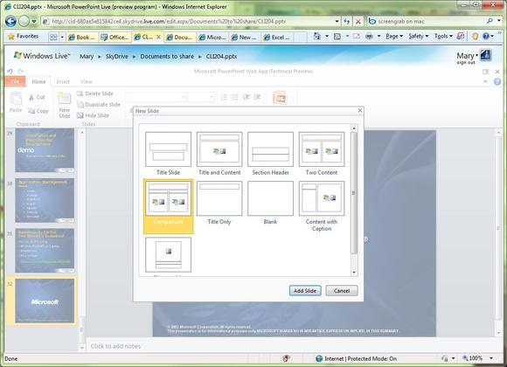Choose the Title and Content layout

click(x=219, y=149)
